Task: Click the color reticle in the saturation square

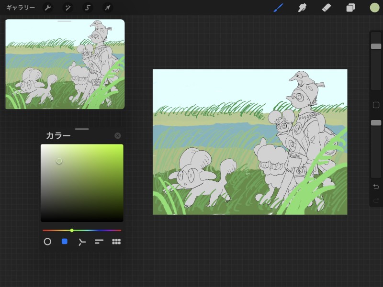Action: (59, 161)
